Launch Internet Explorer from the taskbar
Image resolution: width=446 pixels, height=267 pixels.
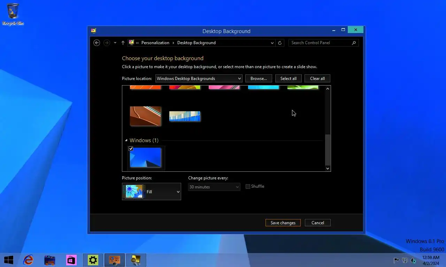tap(28, 260)
